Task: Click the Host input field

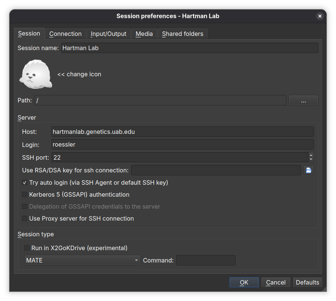Action: click(x=182, y=132)
